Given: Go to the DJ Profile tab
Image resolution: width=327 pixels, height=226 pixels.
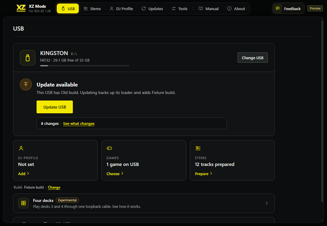Looking at the screenshot, I should tap(121, 9).
